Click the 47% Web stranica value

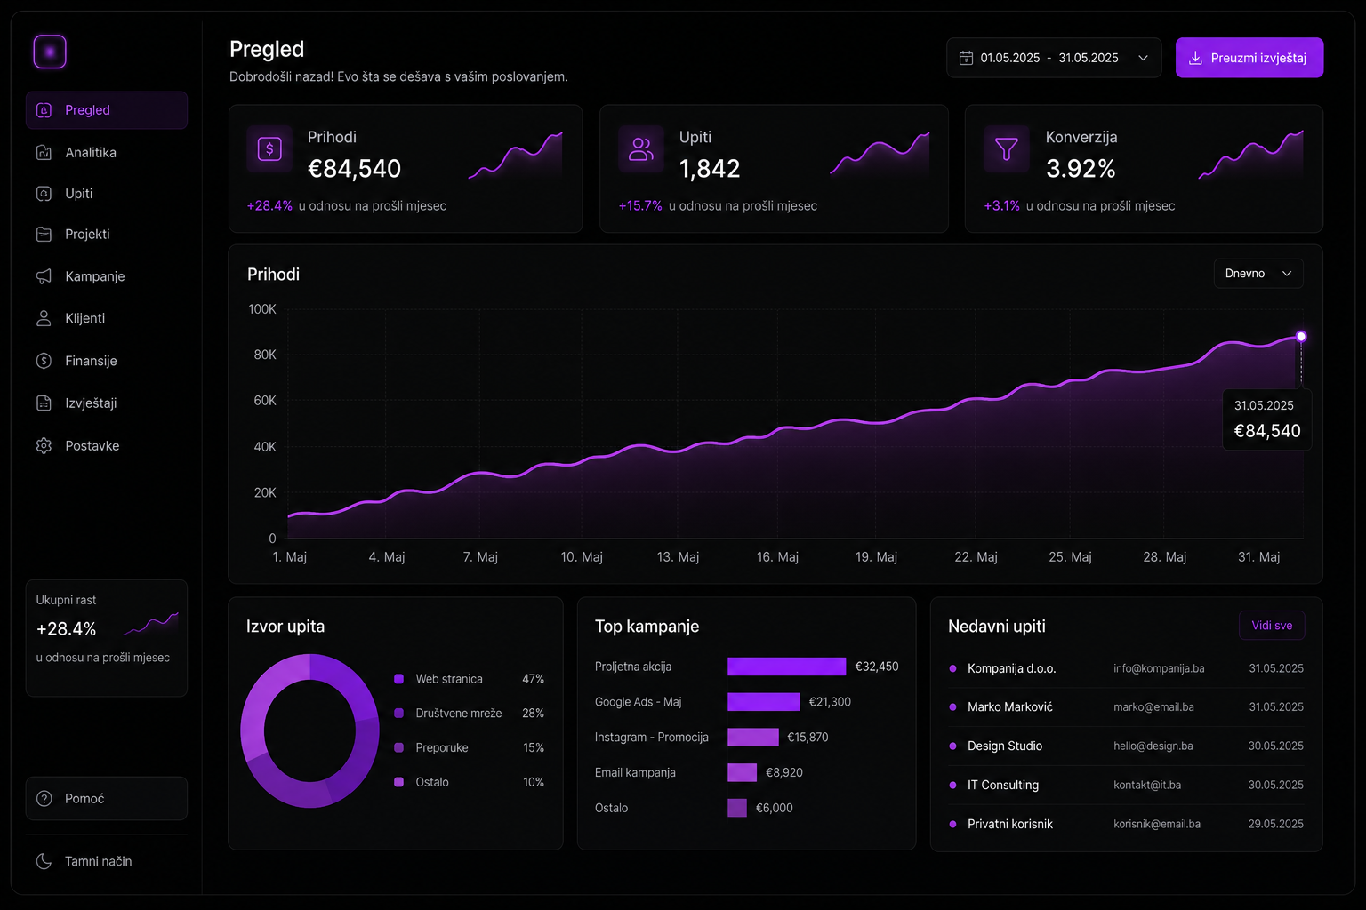pyautogui.click(x=533, y=679)
